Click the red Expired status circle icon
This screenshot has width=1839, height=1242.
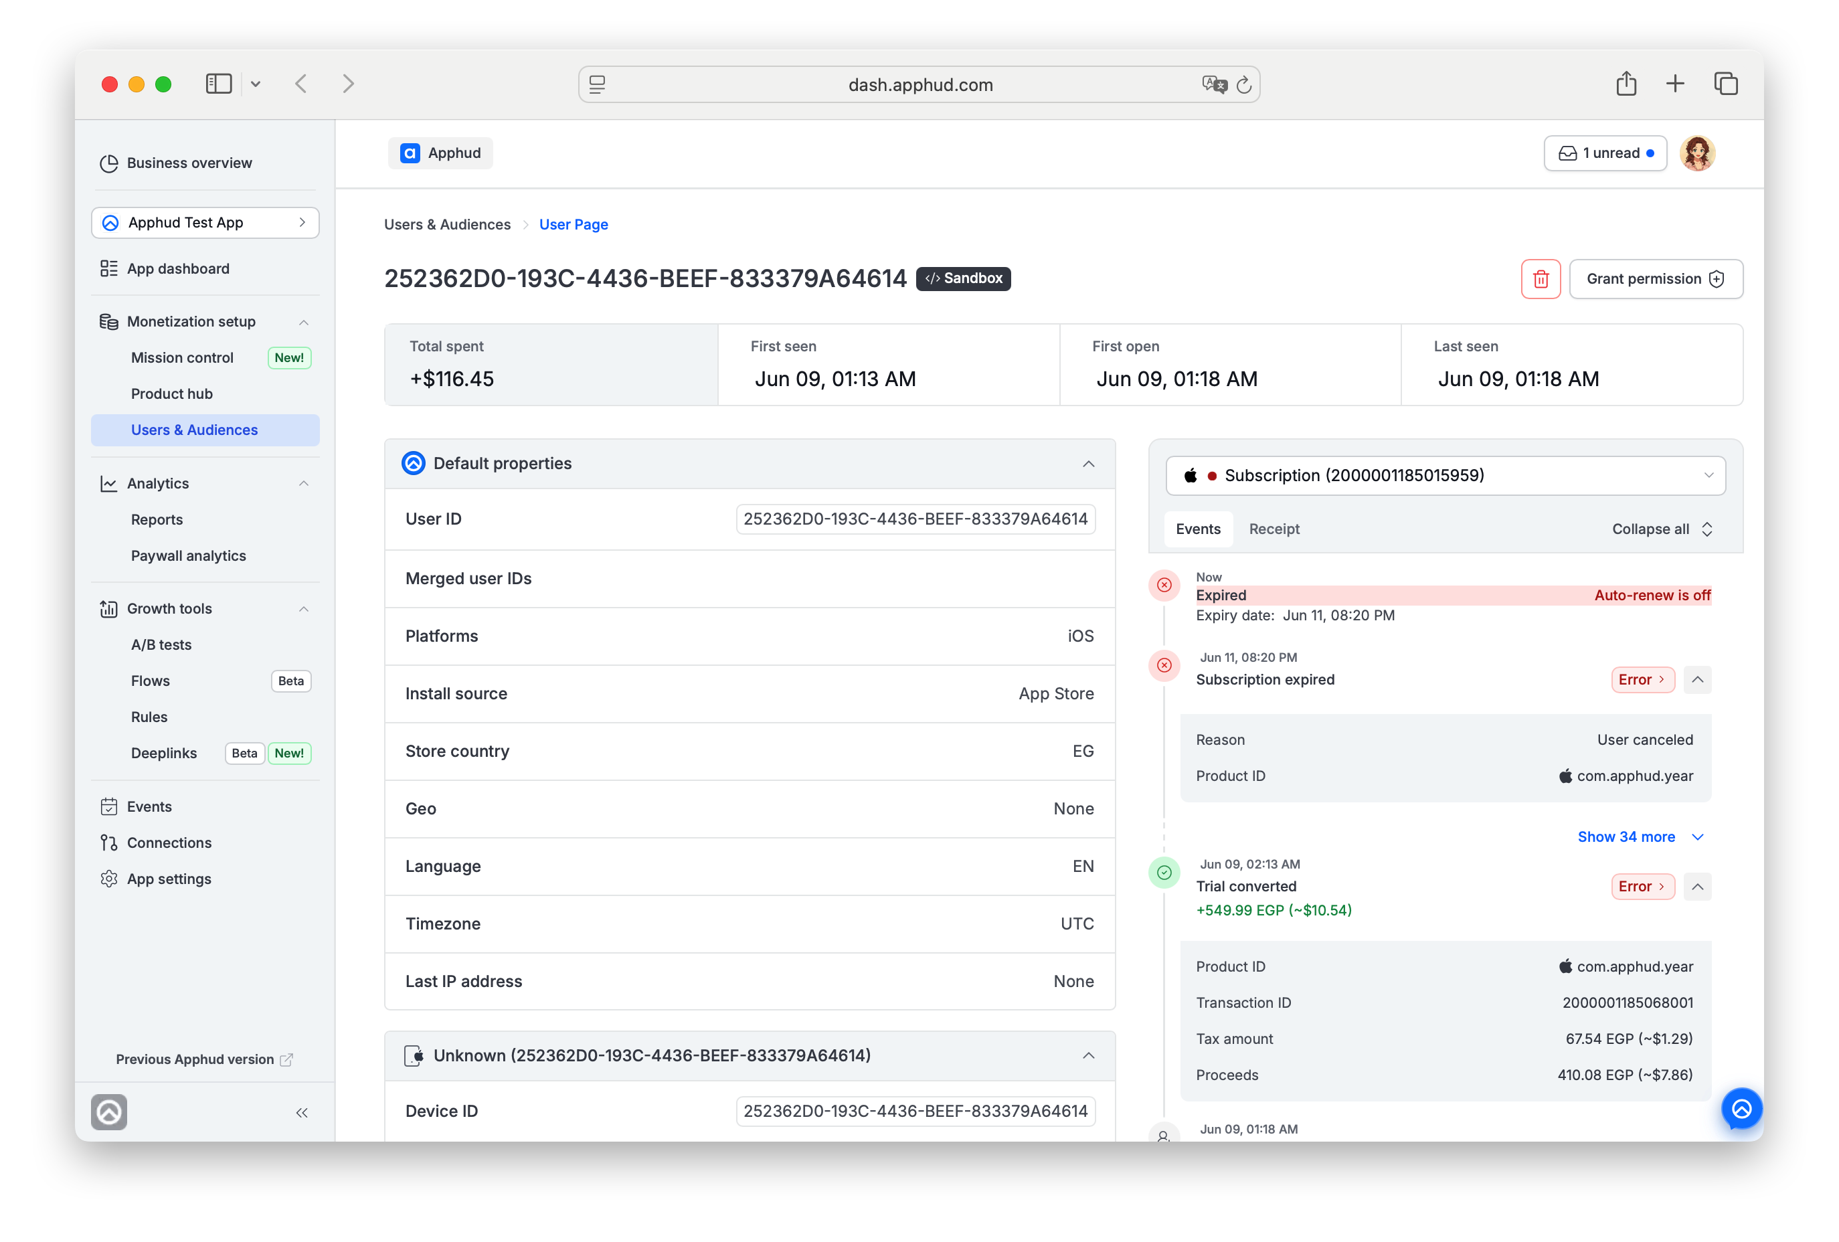[x=1164, y=586]
